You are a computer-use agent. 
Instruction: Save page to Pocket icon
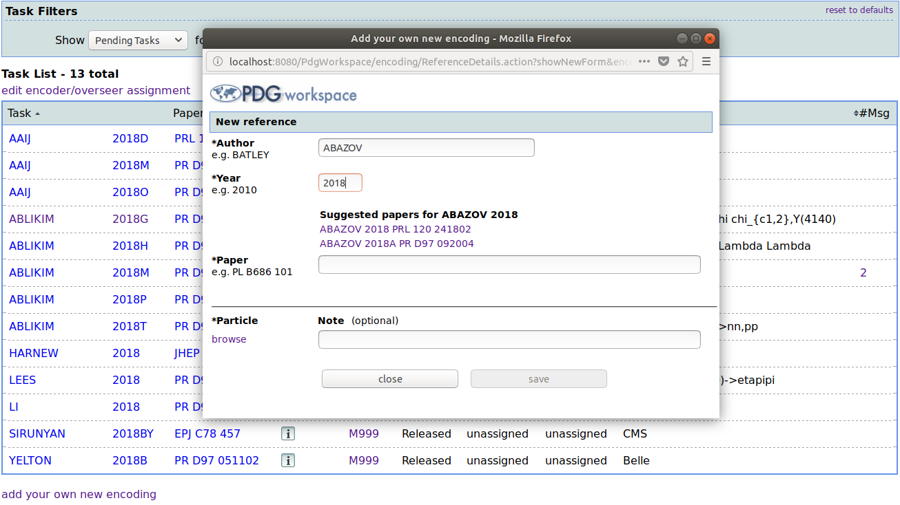664,61
